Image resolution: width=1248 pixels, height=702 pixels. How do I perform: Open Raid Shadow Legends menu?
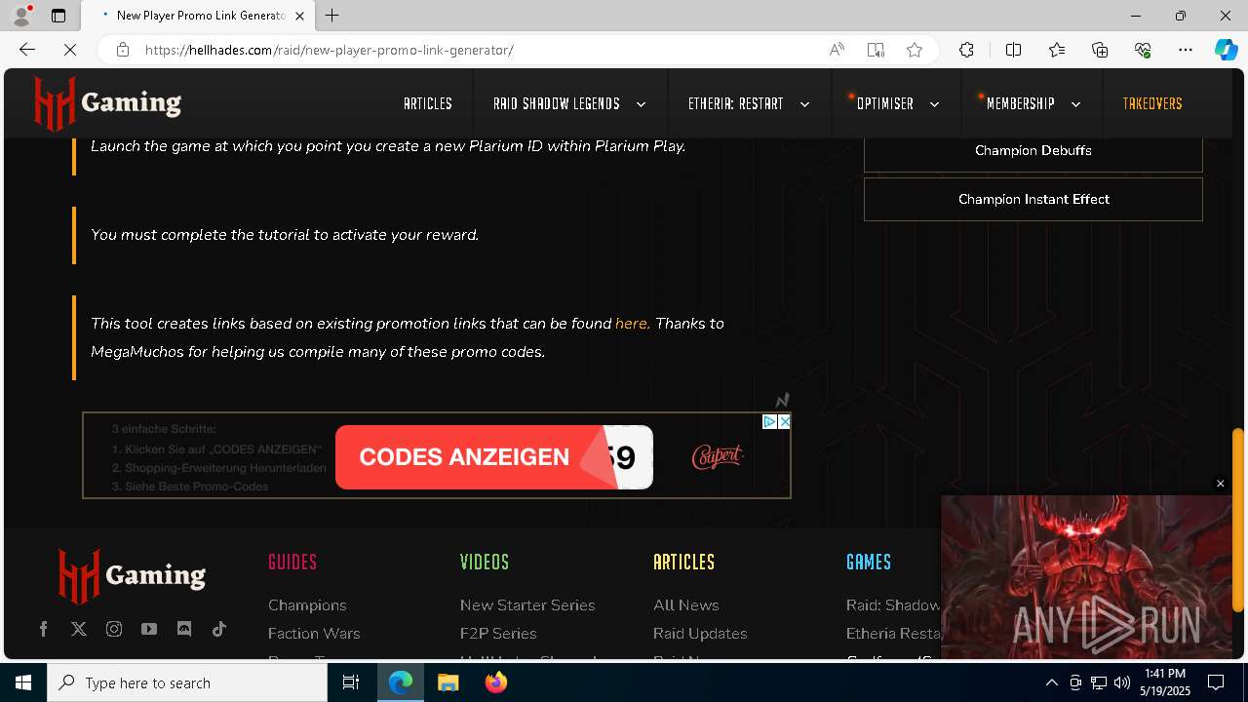[557, 103]
